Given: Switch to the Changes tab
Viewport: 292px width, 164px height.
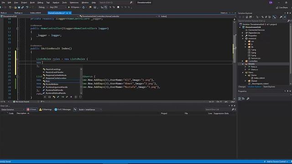Looking at the screenshot, I should (x=242, y=87).
